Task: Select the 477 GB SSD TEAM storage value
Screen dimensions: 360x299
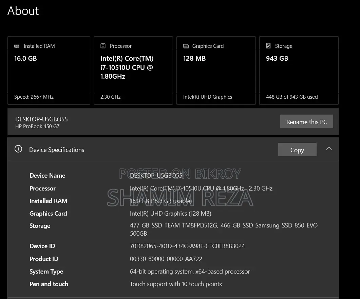Action: coord(224,230)
